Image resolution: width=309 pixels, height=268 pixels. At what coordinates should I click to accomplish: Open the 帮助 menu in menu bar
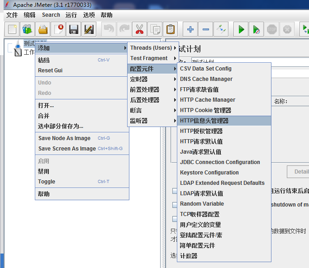pyautogui.click(x=106, y=15)
